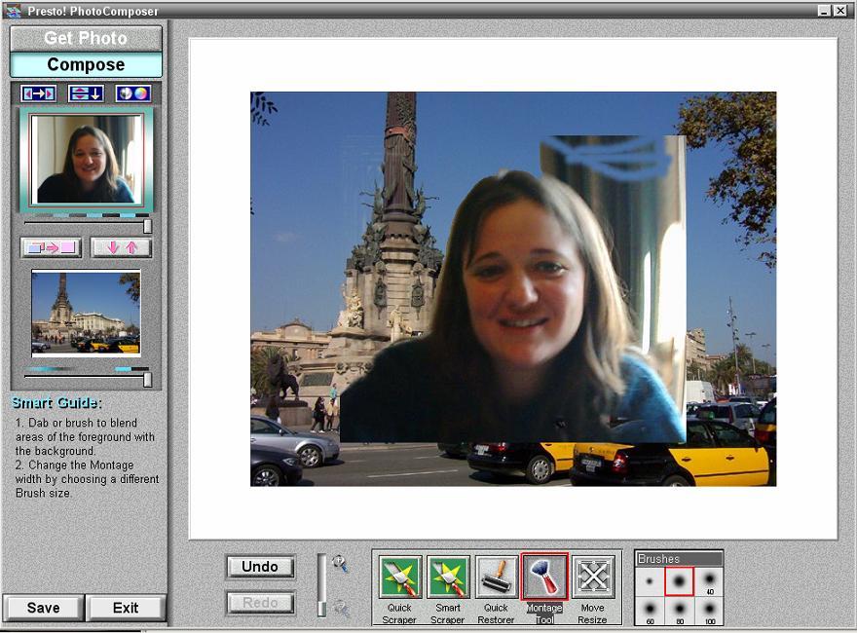The height and width of the screenshot is (633, 857).
Task: Click the zoom in magnifier
Action: pyautogui.click(x=340, y=563)
